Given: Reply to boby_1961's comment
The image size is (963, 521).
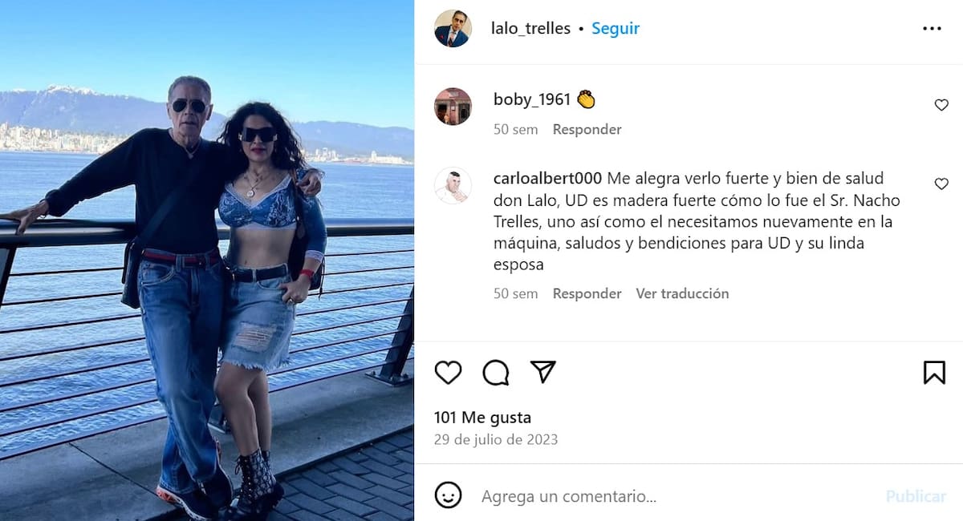Looking at the screenshot, I should pos(587,129).
